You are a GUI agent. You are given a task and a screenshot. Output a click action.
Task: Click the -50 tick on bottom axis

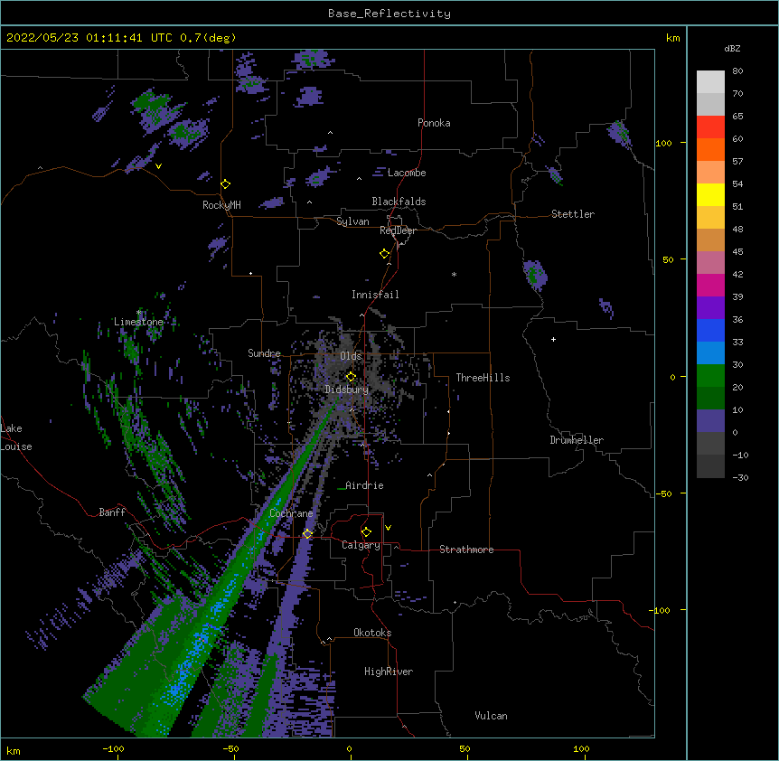pos(230,748)
